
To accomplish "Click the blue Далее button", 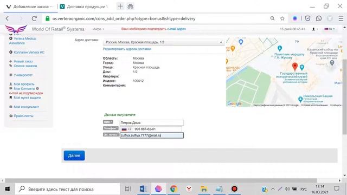I will 74,155.
